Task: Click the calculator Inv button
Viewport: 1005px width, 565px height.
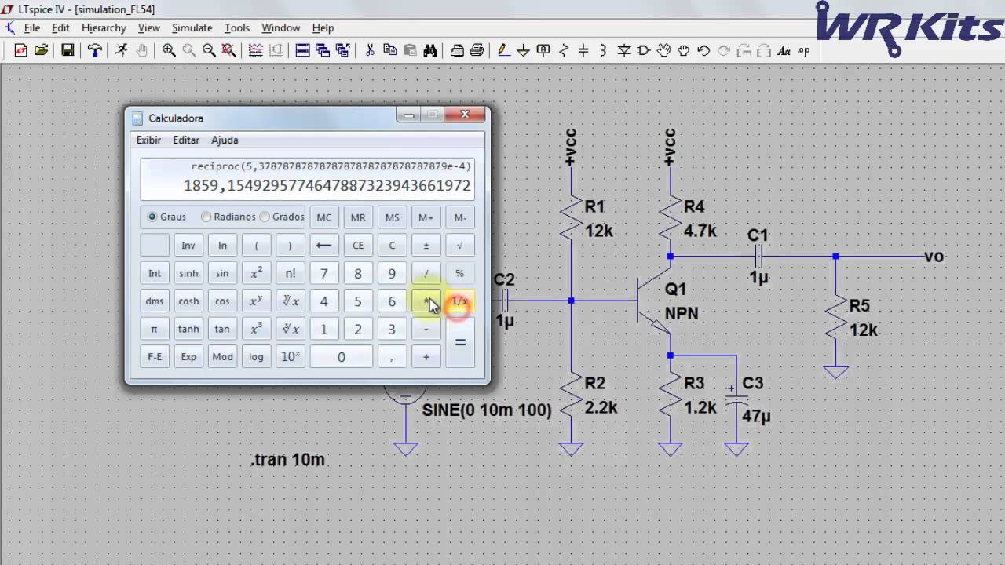Action: pos(188,246)
